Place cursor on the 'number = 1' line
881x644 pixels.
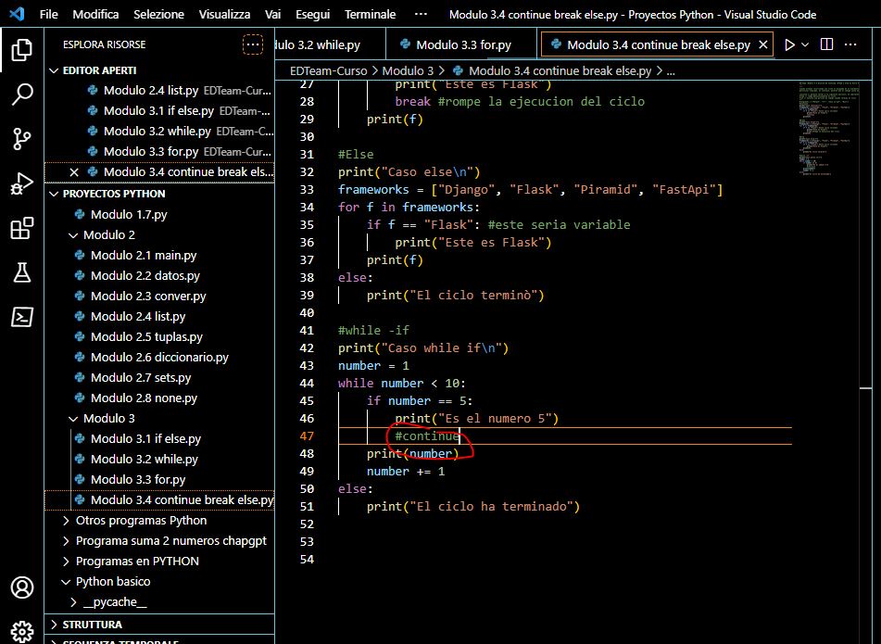(373, 366)
